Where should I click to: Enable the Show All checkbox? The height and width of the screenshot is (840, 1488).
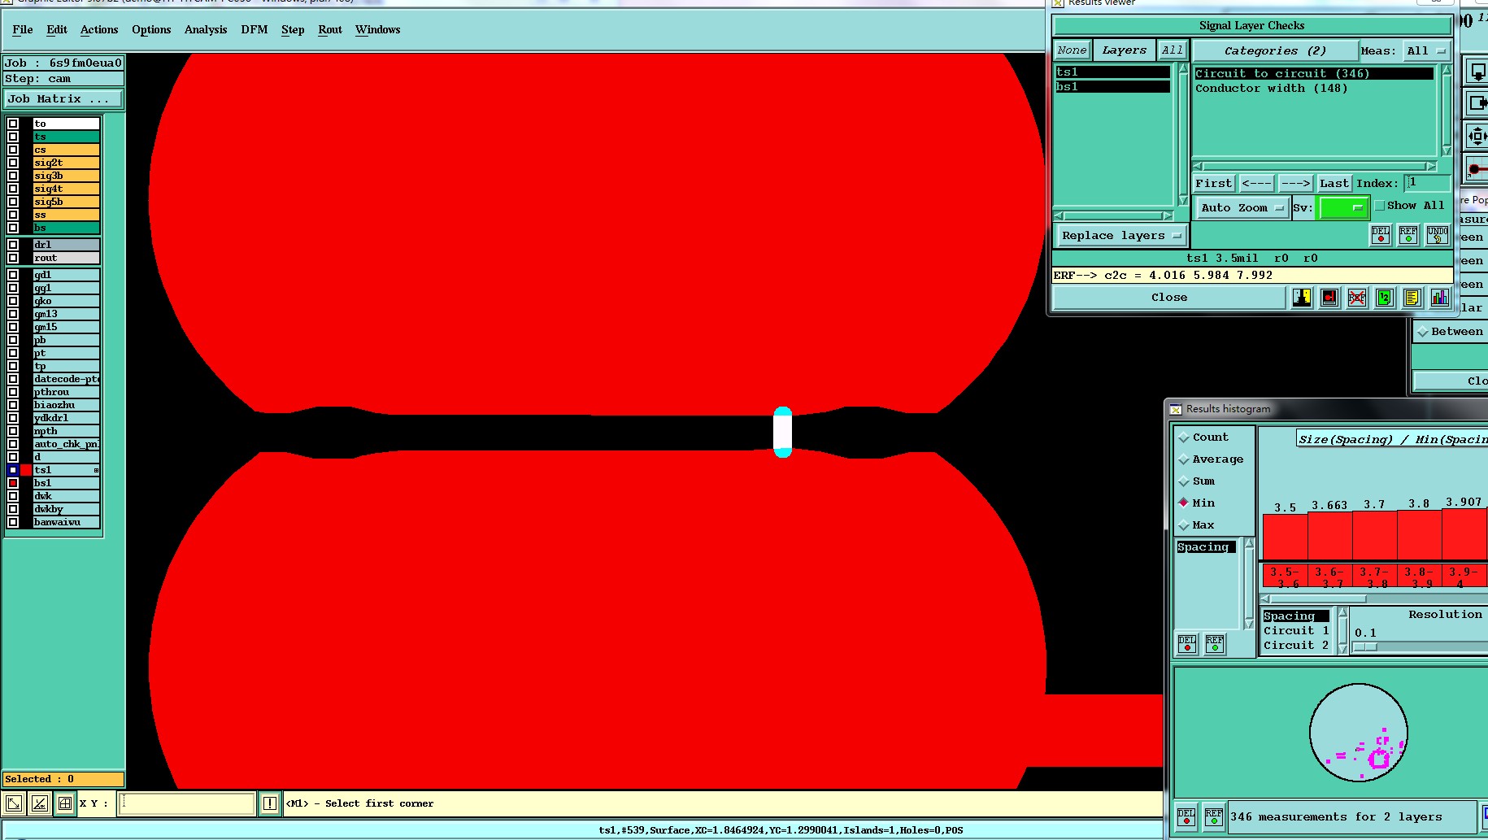point(1380,206)
